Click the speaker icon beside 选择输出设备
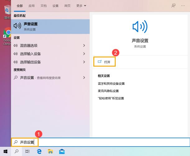190x156 pixels. coord(16,62)
